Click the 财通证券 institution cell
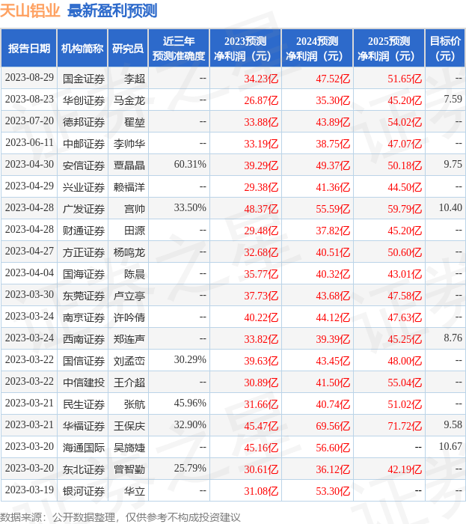Screen dimensions: 466x524 point(84,231)
